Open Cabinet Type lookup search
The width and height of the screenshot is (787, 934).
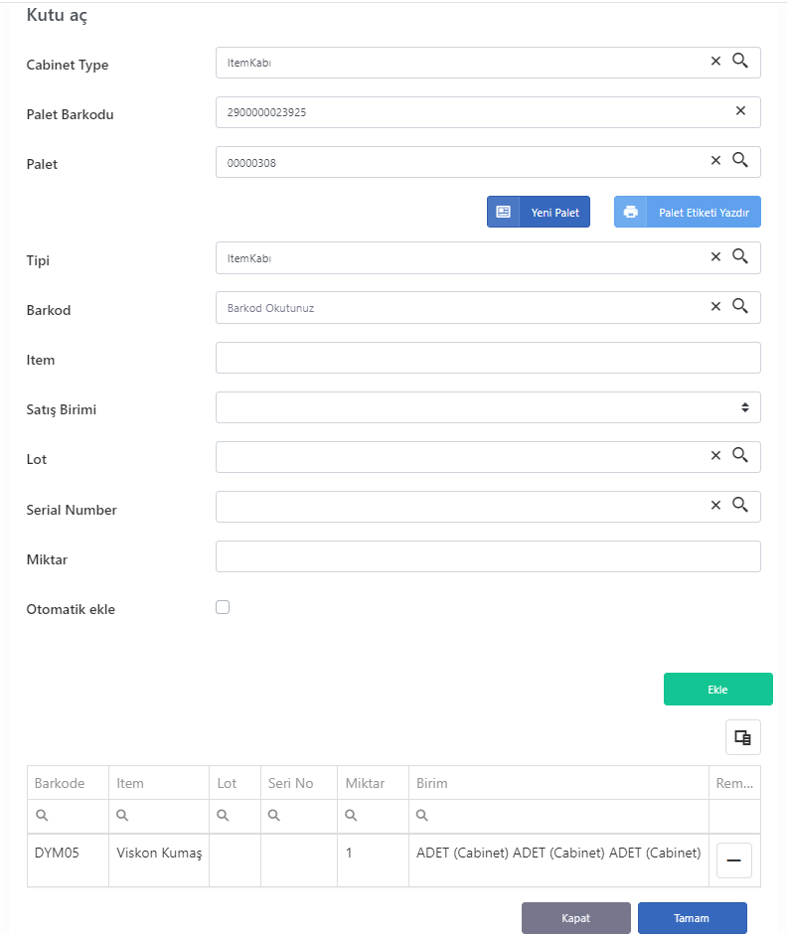point(740,61)
